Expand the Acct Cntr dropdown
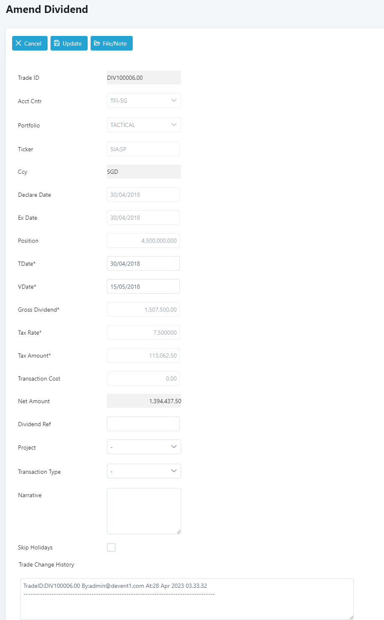The image size is (384, 620). pos(144,101)
